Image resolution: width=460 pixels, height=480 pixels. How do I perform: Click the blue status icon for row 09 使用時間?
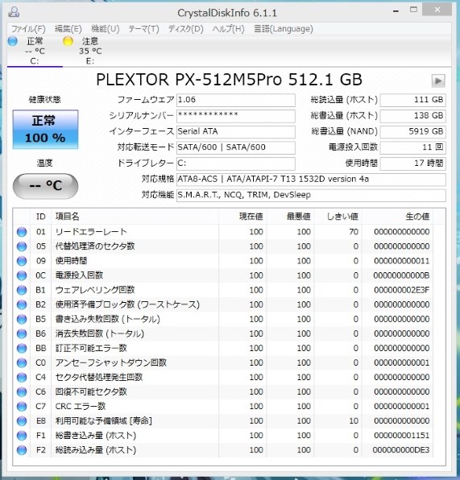pos(22,261)
